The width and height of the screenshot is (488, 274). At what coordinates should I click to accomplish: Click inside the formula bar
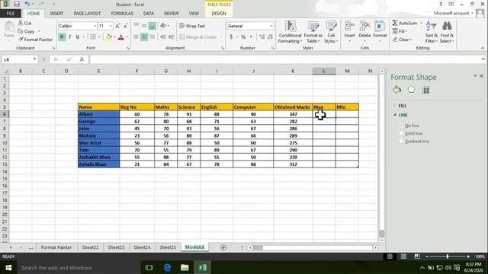point(284,59)
